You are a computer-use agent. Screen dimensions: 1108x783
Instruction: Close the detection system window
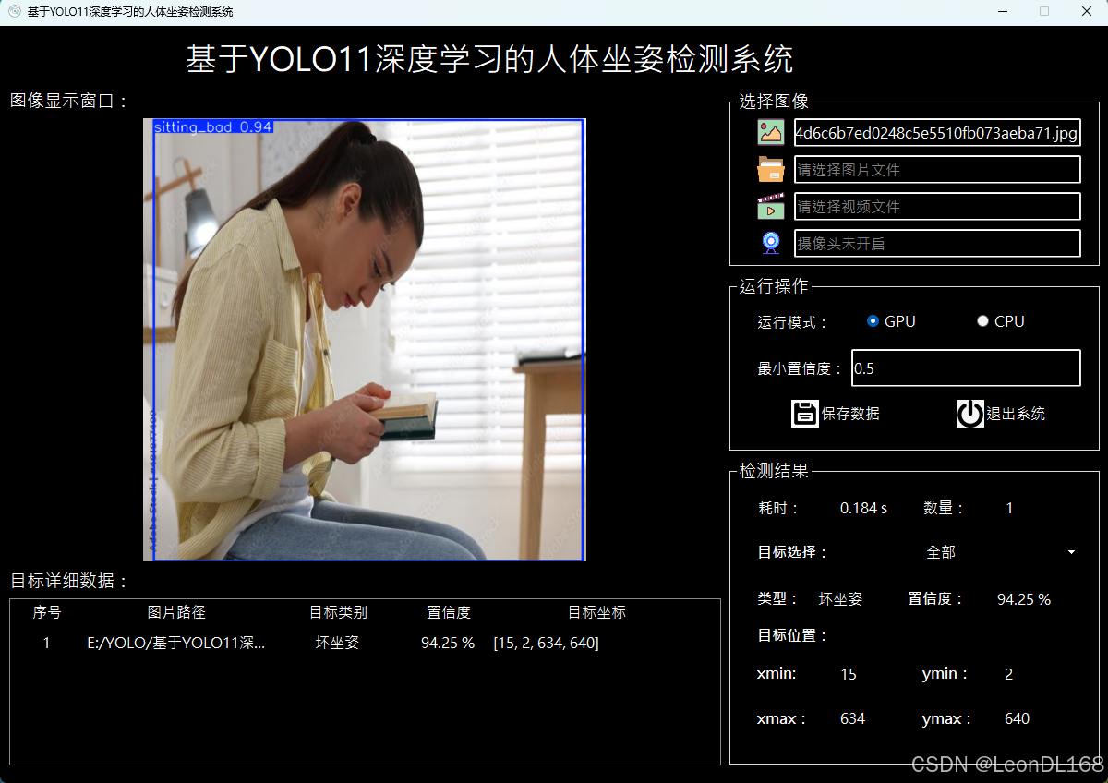pyautogui.click(x=1087, y=12)
